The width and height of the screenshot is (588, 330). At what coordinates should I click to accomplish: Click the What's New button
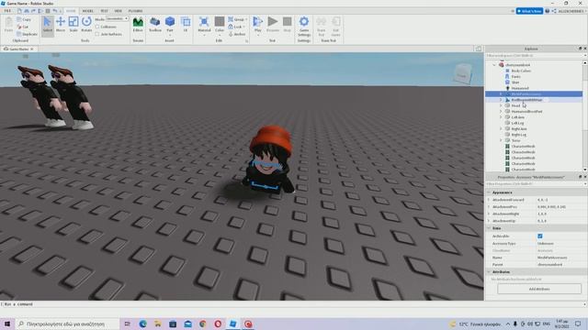[529, 11]
